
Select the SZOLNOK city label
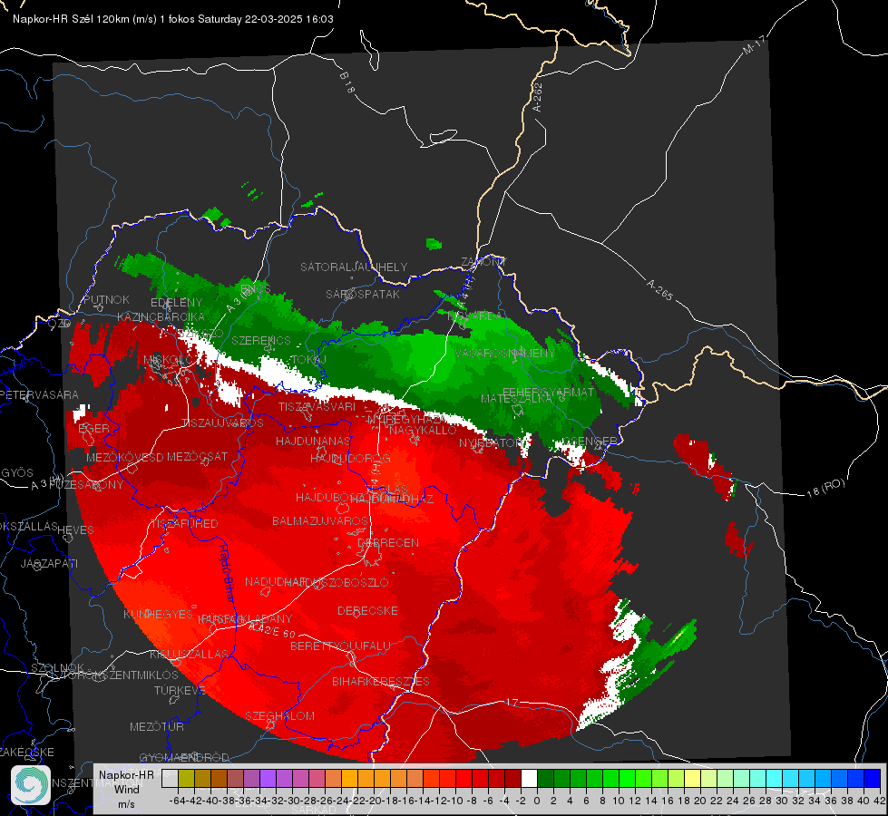coord(57,667)
